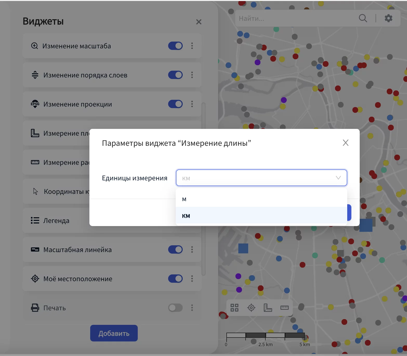The height and width of the screenshot is (356, 407).
Task: Click the Добавить button
Action: [x=114, y=333]
